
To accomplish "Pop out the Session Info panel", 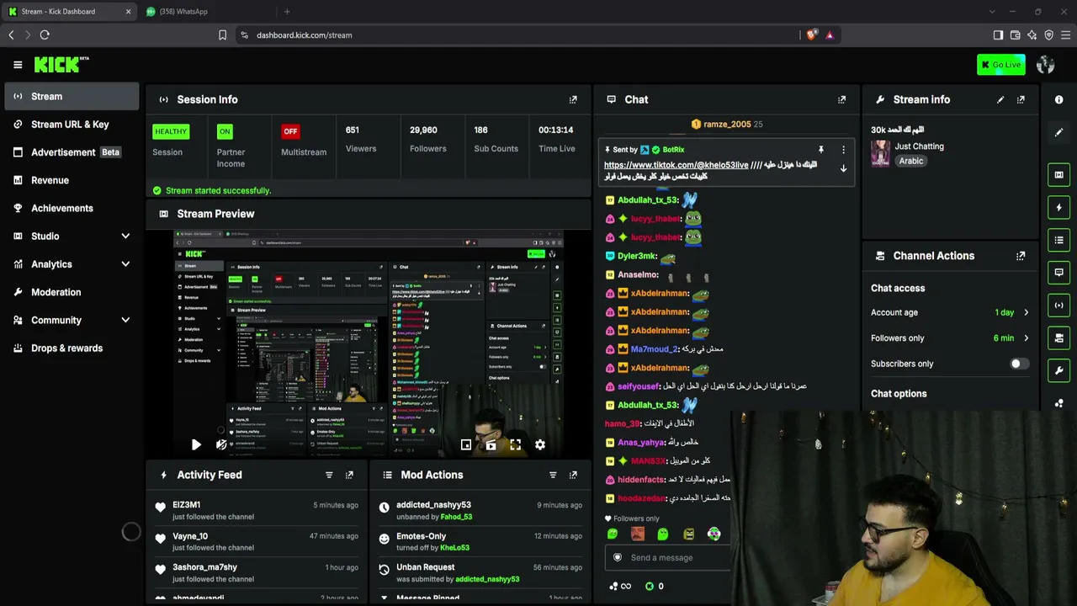I will (573, 99).
